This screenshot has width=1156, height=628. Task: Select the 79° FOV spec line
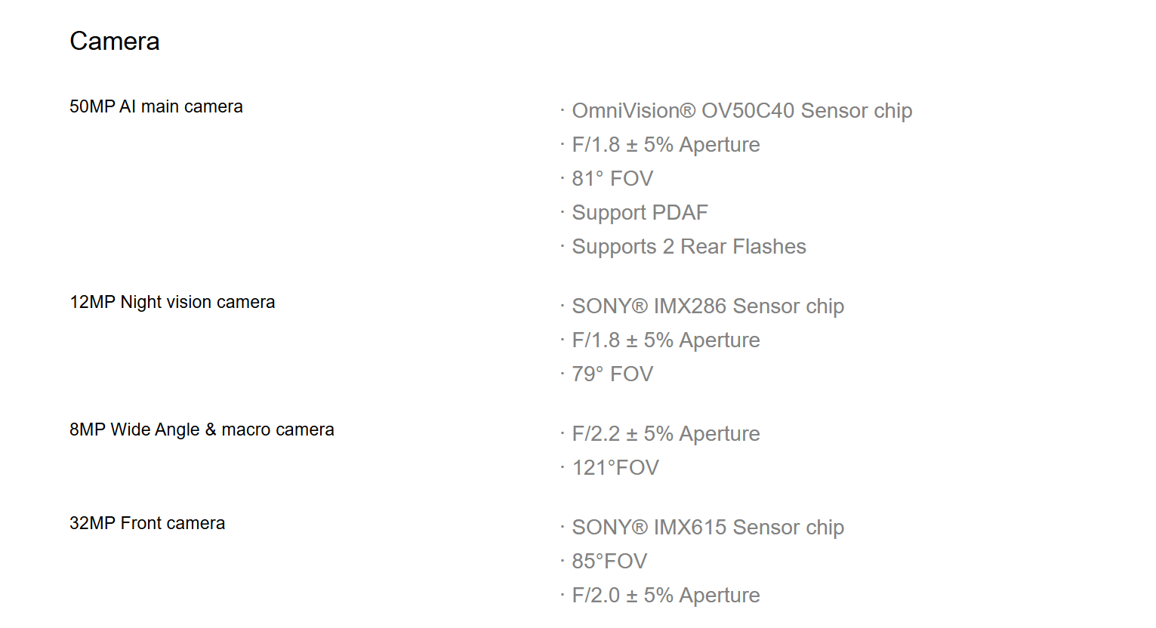coord(612,374)
